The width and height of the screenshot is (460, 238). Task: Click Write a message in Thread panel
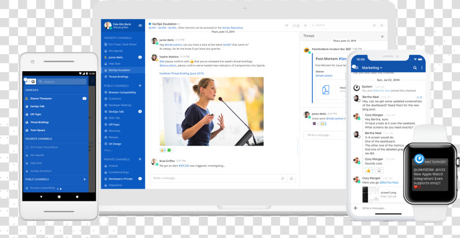coord(325,135)
